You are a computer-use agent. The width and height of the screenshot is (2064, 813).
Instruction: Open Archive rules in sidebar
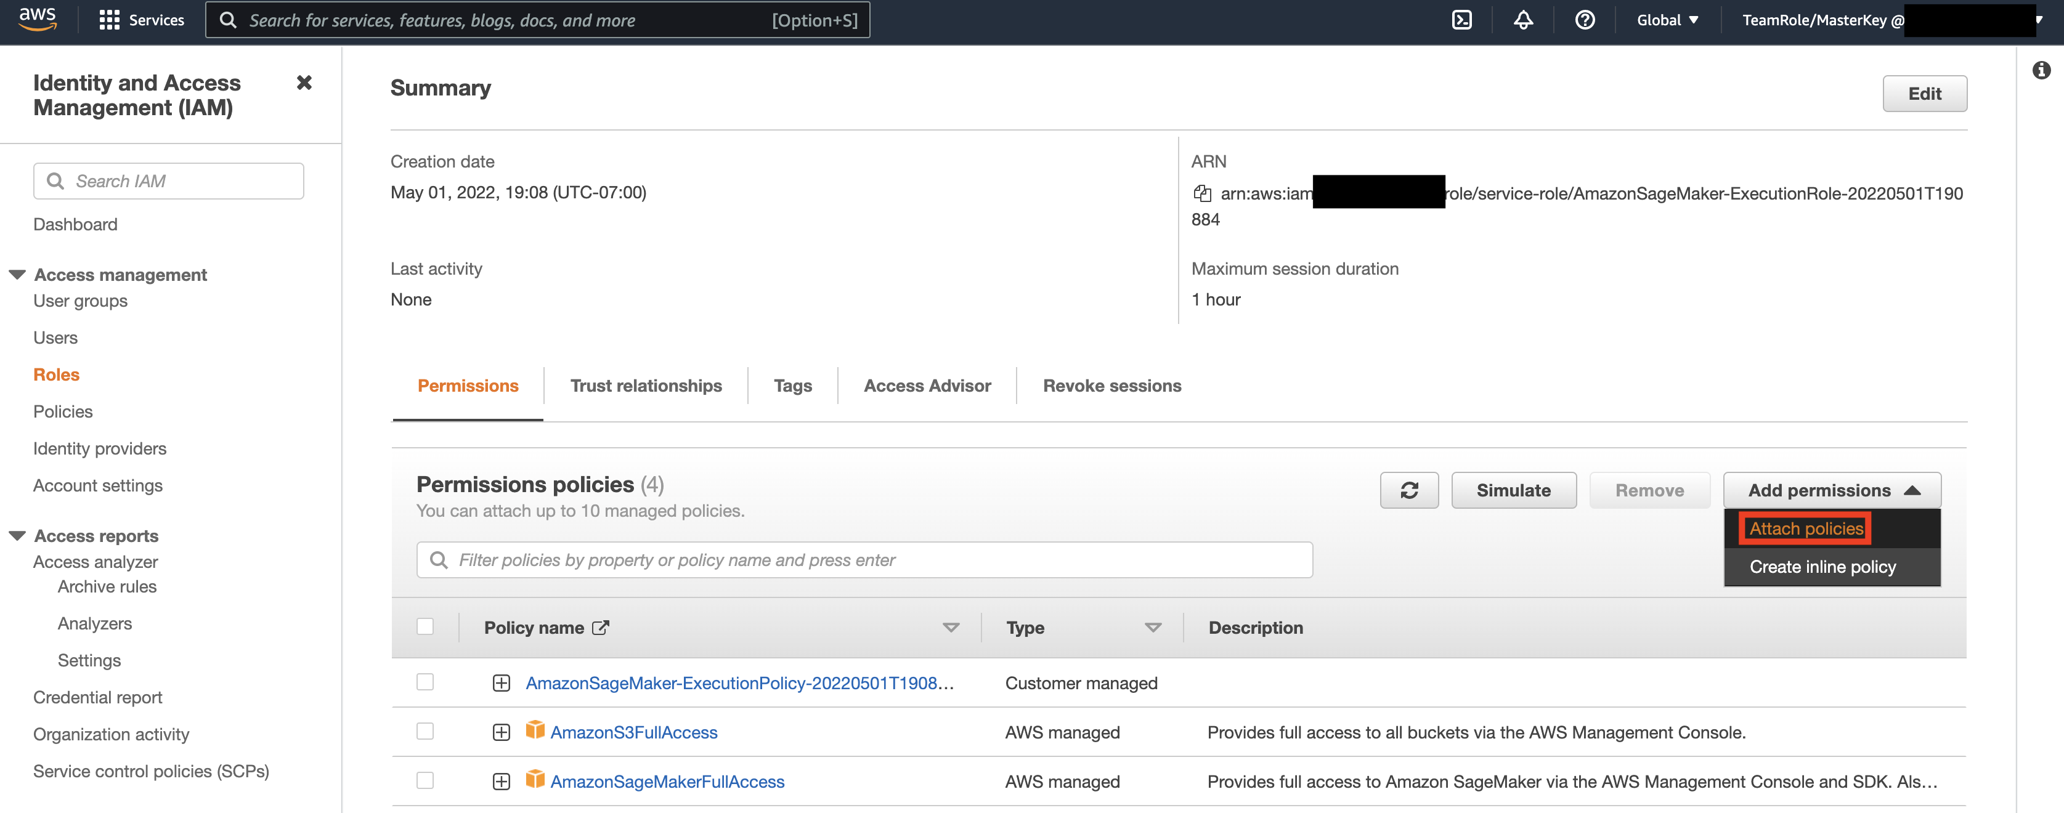(x=107, y=586)
